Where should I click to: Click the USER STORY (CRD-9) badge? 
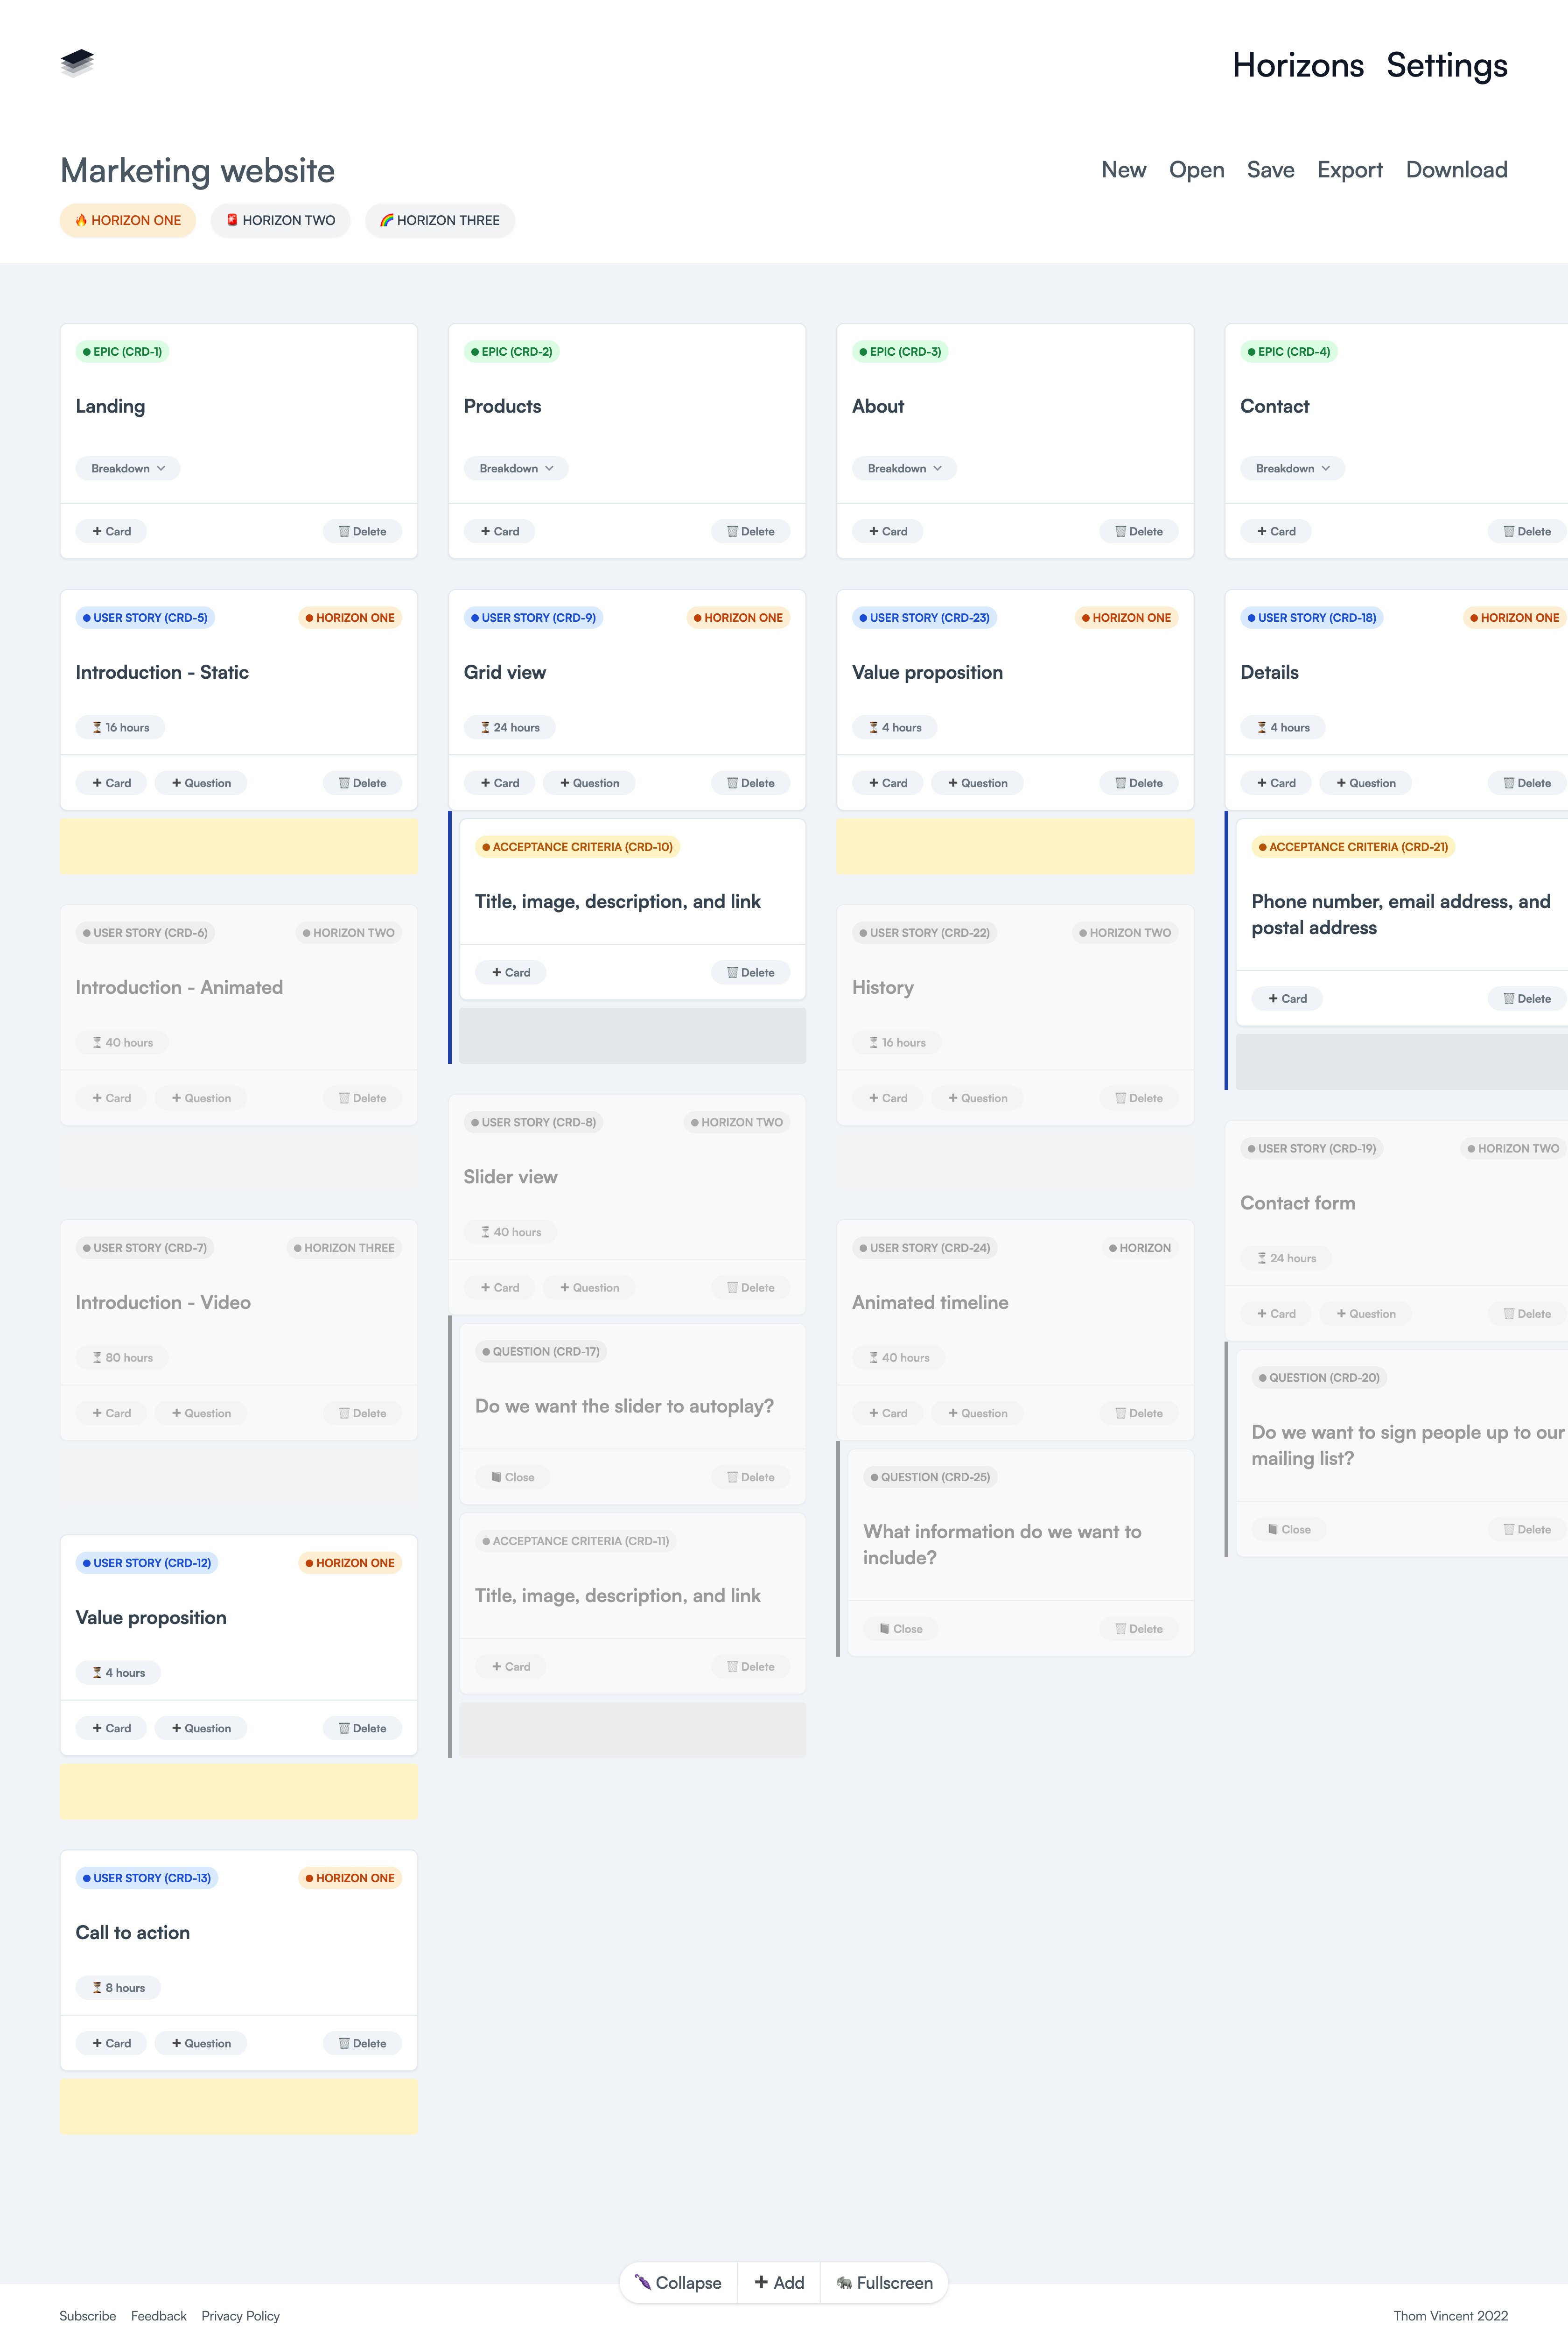533,617
